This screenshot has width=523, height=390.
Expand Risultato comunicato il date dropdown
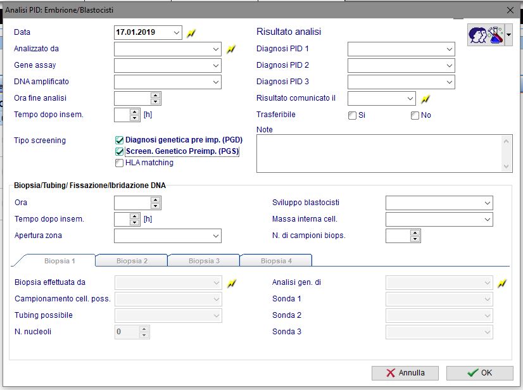[410, 98]
